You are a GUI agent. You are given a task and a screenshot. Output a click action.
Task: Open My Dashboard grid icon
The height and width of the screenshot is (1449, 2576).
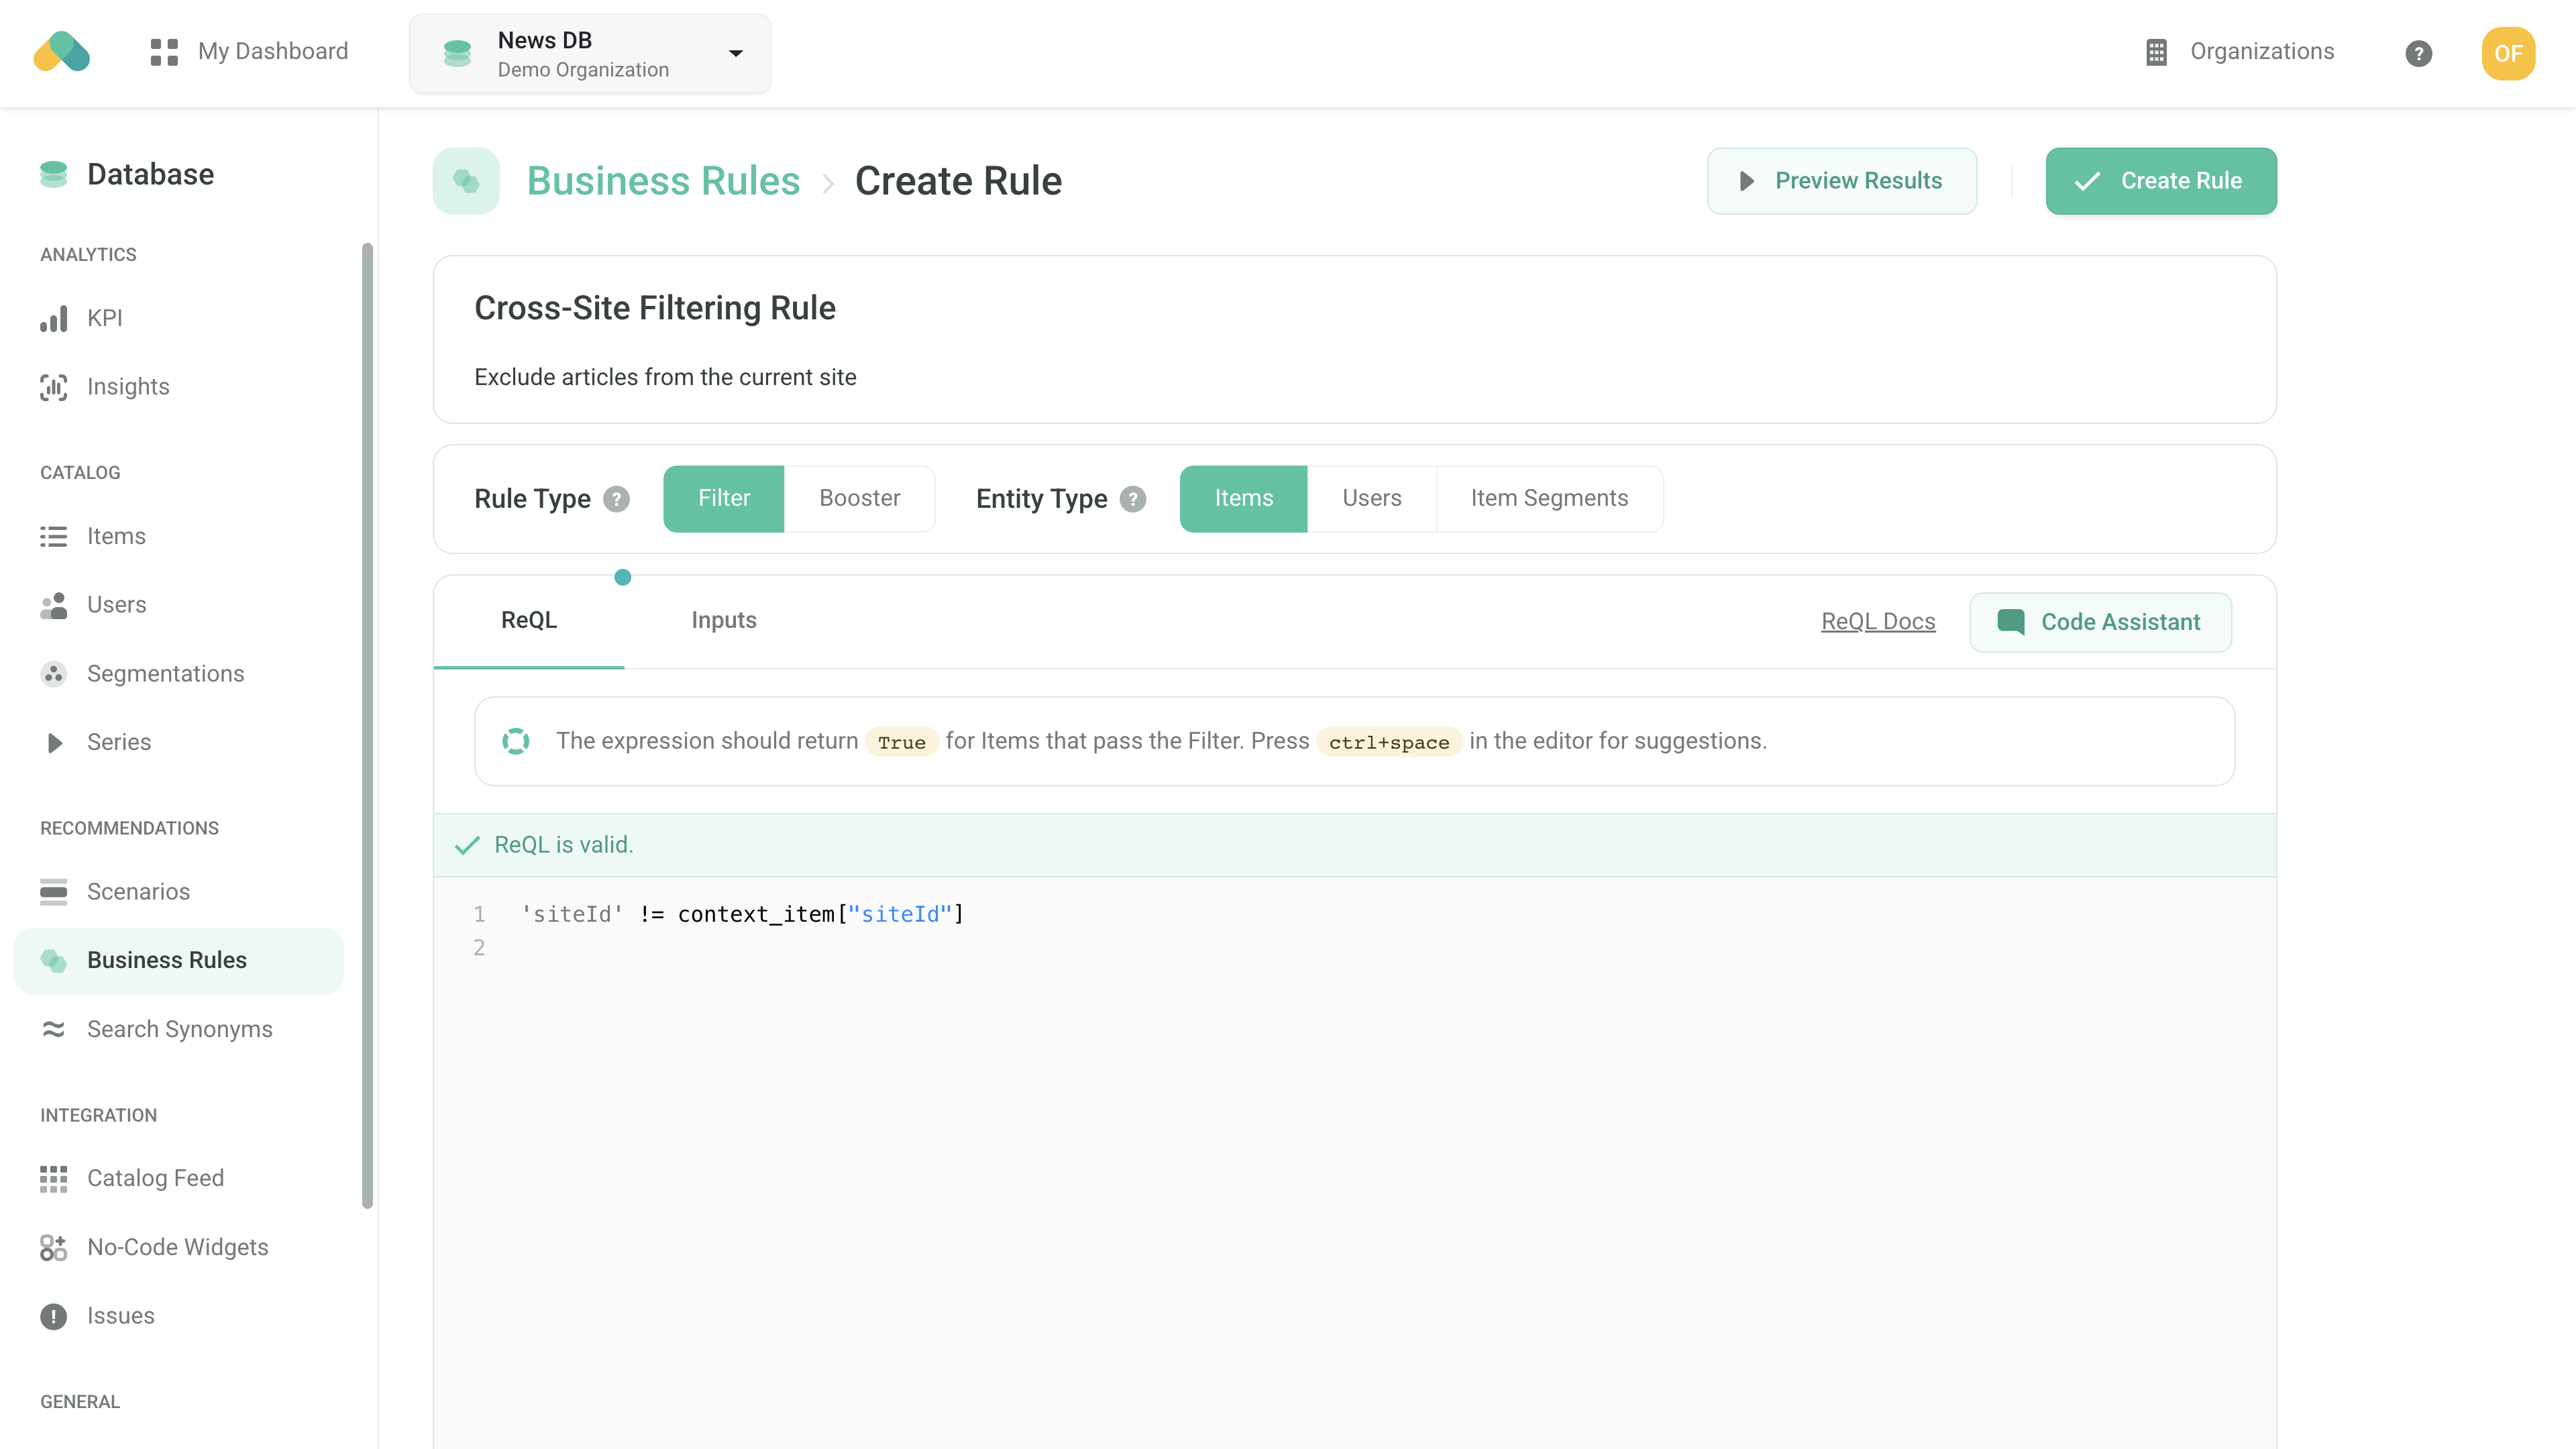[164, 52]
